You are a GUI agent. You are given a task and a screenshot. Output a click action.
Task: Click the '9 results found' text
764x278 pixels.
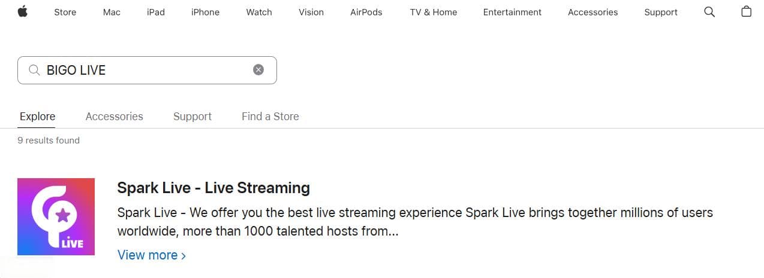point(49,140)
